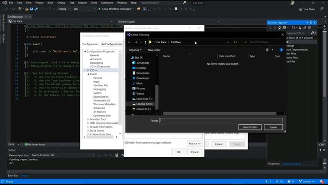Image resolution: width=328 pixels, height=185 pixels.
Task: Click the bookmark icon in main toolbar
Action: coord(176,9)
